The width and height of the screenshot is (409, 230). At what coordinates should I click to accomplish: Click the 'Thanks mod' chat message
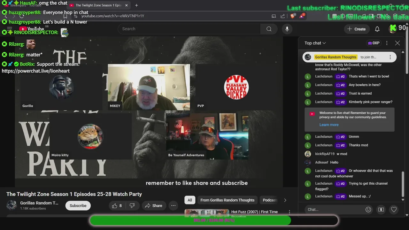358,145
